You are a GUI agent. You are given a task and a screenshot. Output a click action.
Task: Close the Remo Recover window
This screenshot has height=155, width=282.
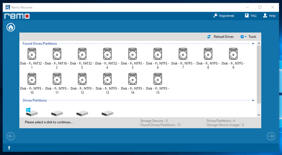(272, 7)
